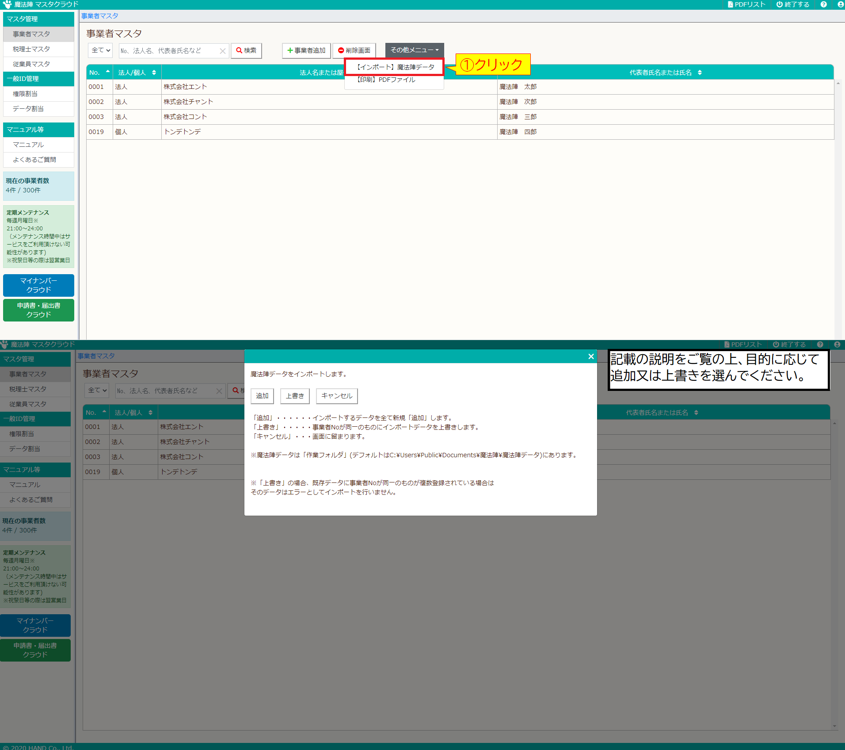Toggle sorting on the 代表者氏名または氏名 column

[x=700, y=73]
